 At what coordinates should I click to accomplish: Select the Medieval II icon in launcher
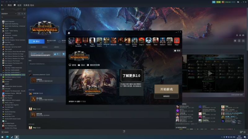tap(162, 40)
